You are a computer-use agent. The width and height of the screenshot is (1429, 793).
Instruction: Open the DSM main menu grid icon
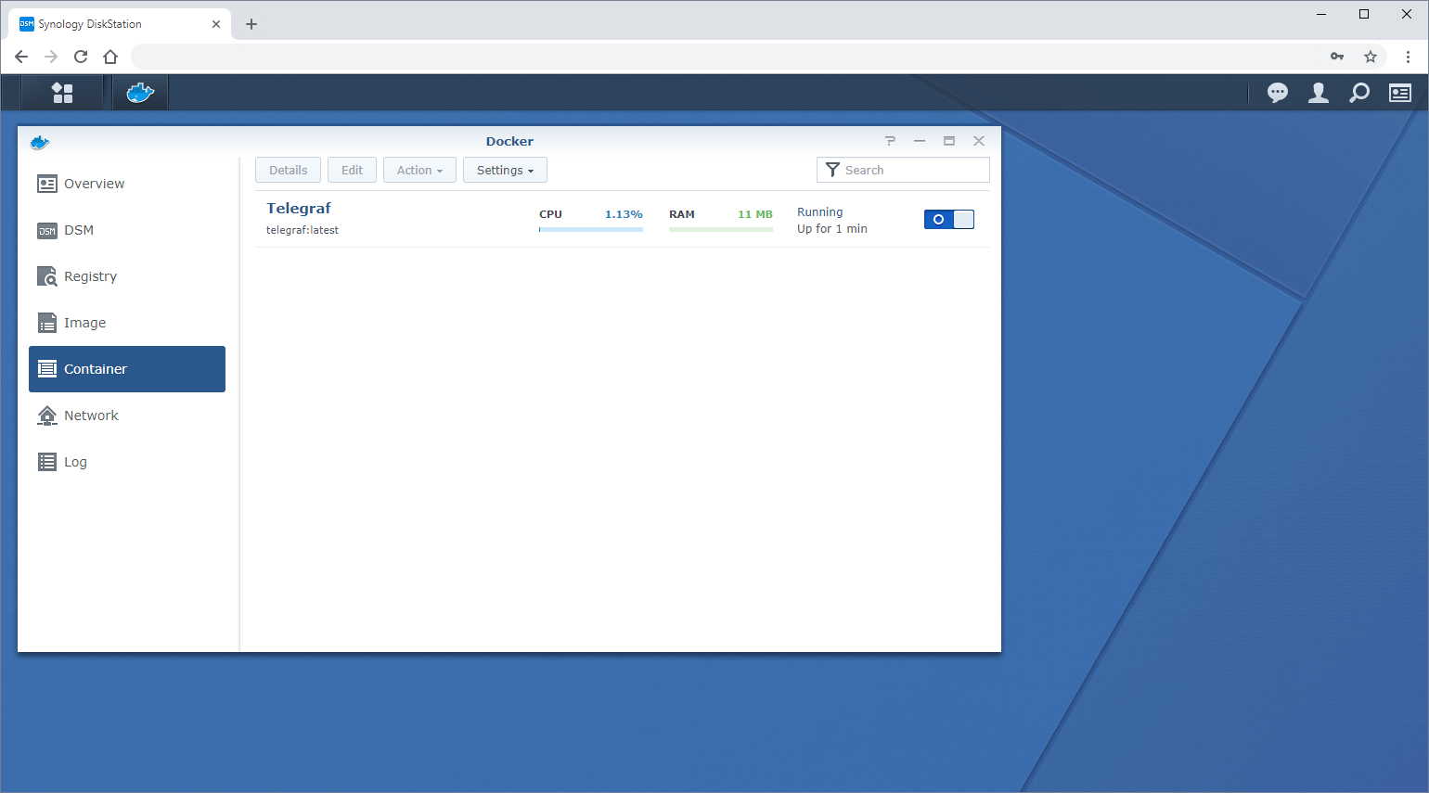[x=62, y=93]
